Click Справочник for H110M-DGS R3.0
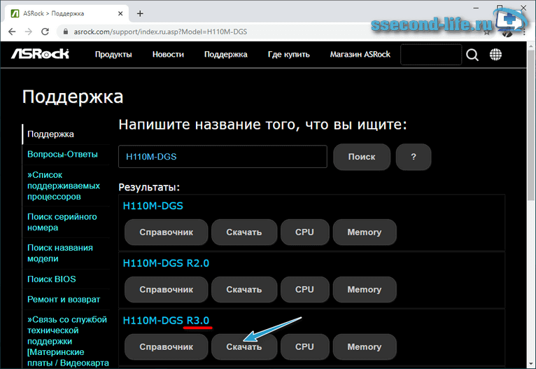The width and height of the screenshot is (536, 369). pos(166,347)
